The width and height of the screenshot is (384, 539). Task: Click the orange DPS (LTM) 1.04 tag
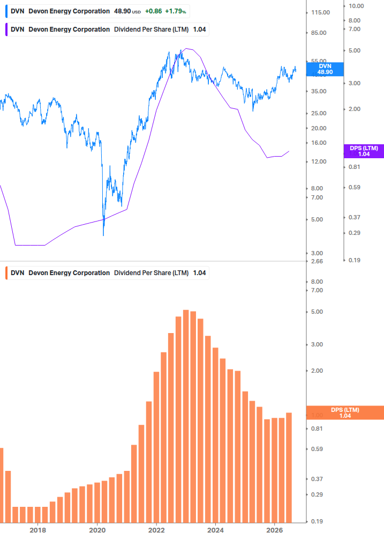point(345,413)
